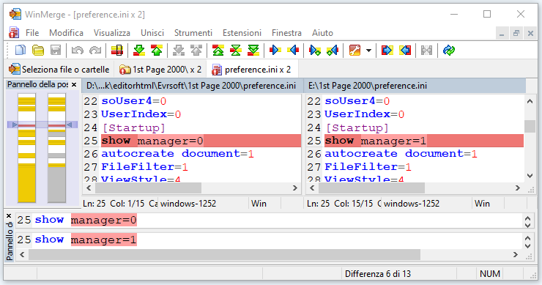Viewport: 542px width, 285px height.
Task: Open the Strumenti menu
Action: tap(193, 33)
